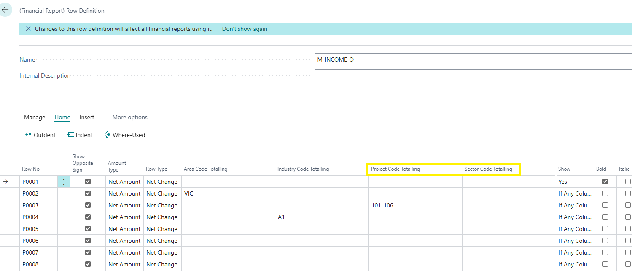
Task: Switch to the Insert tab
Action: tap(87, 117)
